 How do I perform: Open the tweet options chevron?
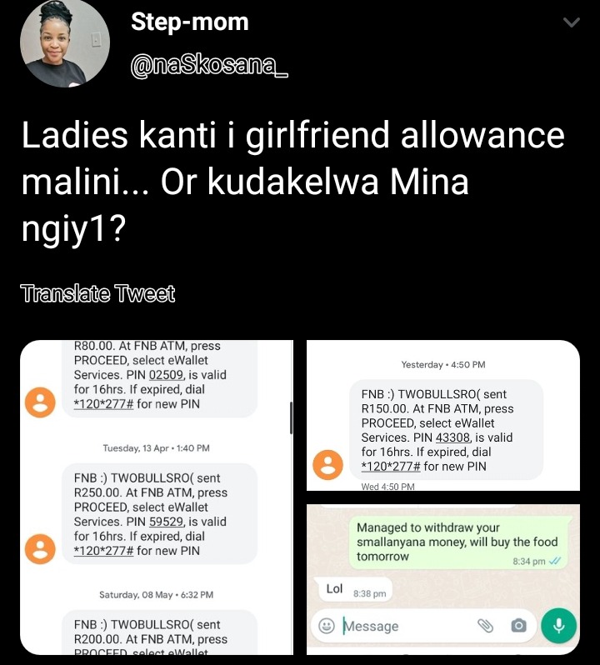click(571, 22)
